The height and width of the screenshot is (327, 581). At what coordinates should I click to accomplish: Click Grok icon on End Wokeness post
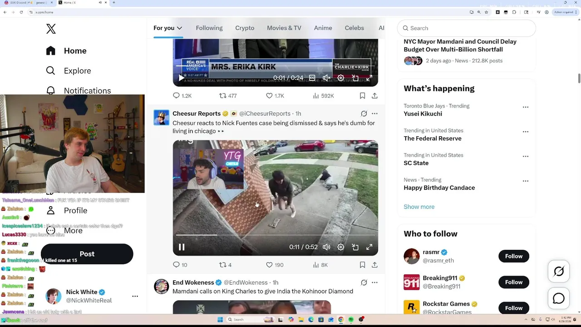[x=364, y=282]
